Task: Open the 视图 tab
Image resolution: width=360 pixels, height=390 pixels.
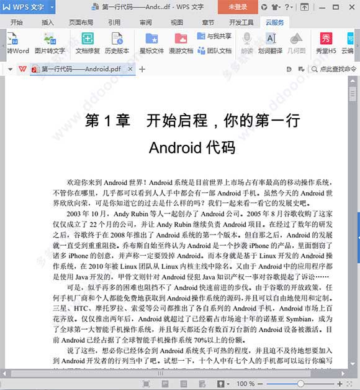Action: 177,22
